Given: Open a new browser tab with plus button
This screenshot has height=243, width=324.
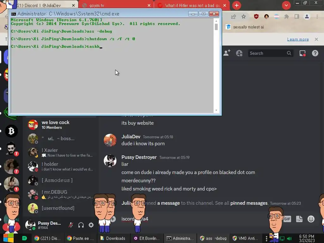Looking at the screenshot, I should click(x=237, y=5).
